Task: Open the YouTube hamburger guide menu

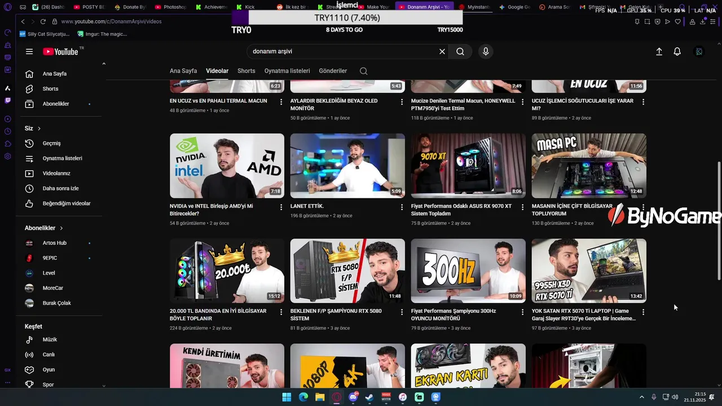Action: 29,51
